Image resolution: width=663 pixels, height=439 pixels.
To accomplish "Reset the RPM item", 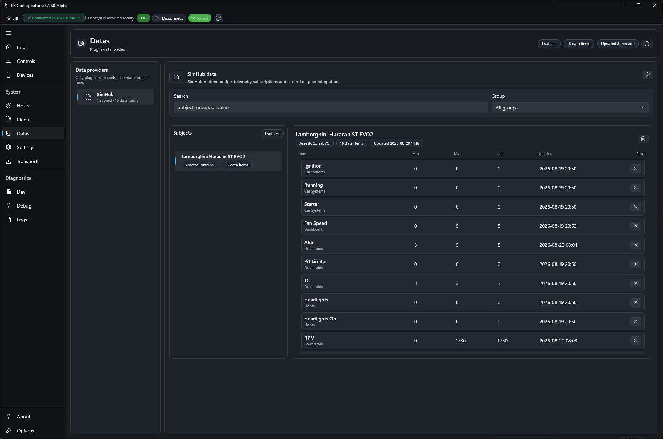I will pos(636,341).
